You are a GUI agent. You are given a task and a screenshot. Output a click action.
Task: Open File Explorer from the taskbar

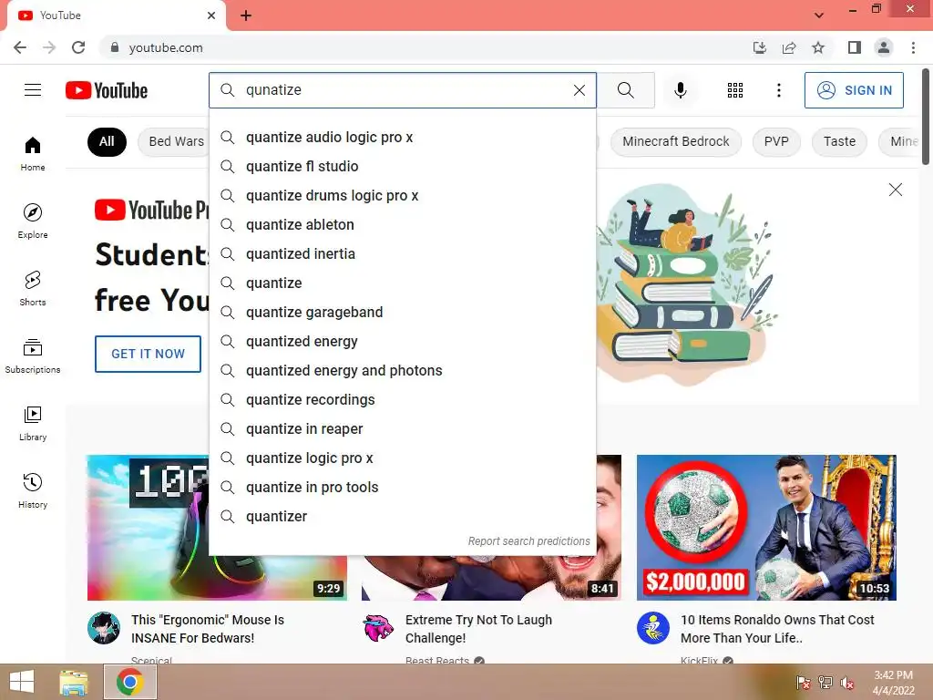tap(74, 682)
